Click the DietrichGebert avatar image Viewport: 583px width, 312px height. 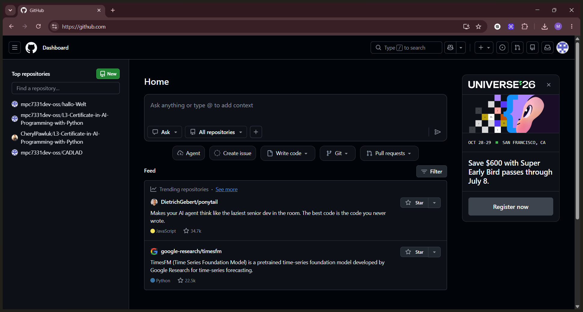click(x=154, y=202)
